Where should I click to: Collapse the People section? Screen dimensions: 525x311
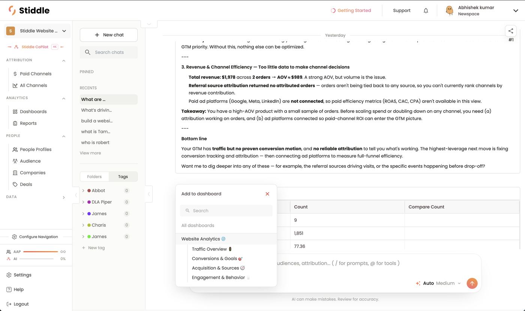[63, 136]
